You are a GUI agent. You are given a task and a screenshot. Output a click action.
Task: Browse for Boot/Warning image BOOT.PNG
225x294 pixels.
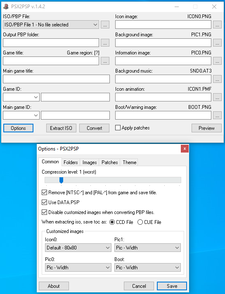click(x=217, y=115)
